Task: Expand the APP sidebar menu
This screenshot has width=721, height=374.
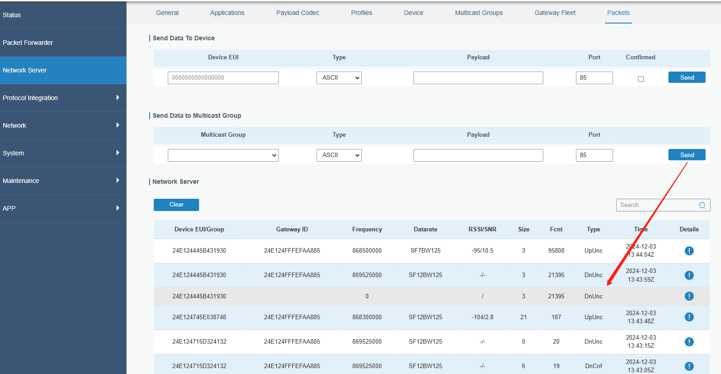Action: [63, 208]
